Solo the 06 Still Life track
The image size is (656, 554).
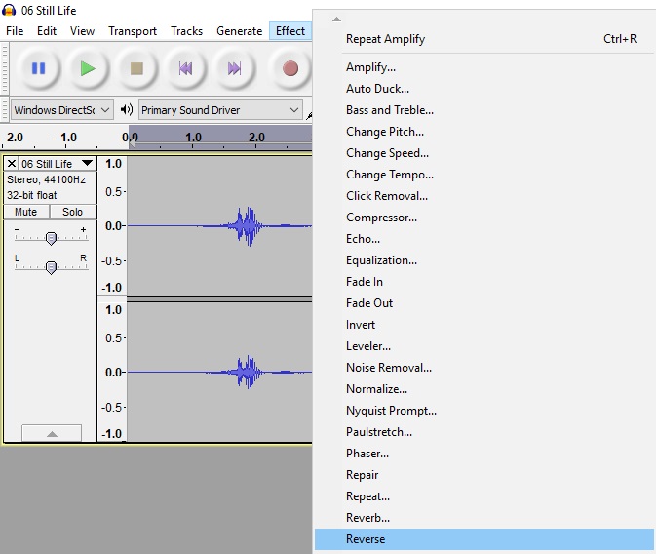[x=73, y=212]
